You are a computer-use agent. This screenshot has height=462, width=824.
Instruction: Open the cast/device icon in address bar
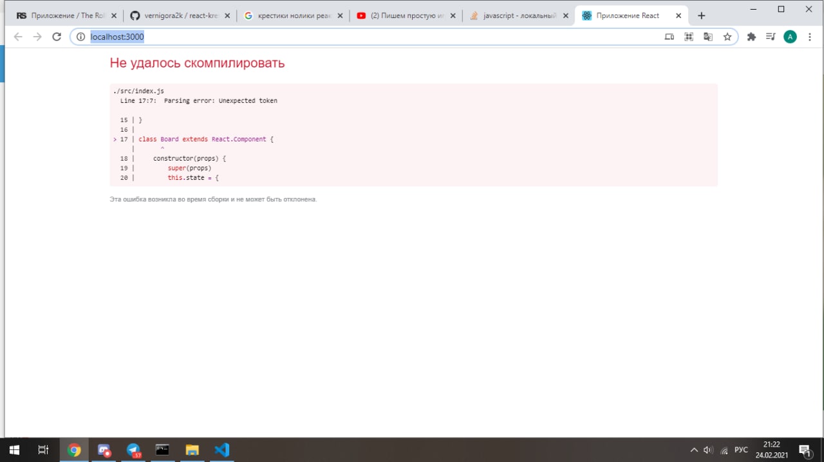(x=669, y=37)
